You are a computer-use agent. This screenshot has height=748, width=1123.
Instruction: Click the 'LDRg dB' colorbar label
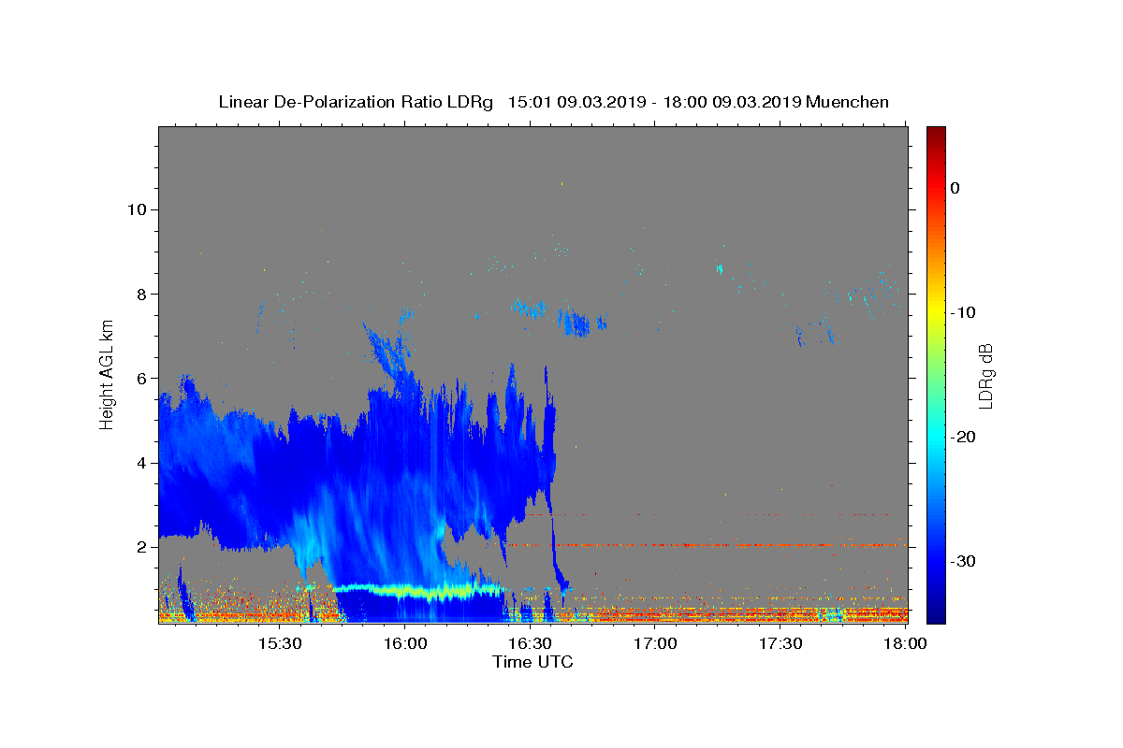984,375
